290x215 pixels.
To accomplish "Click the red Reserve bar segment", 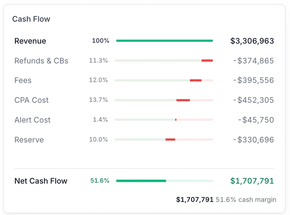I will click(170, 139).
